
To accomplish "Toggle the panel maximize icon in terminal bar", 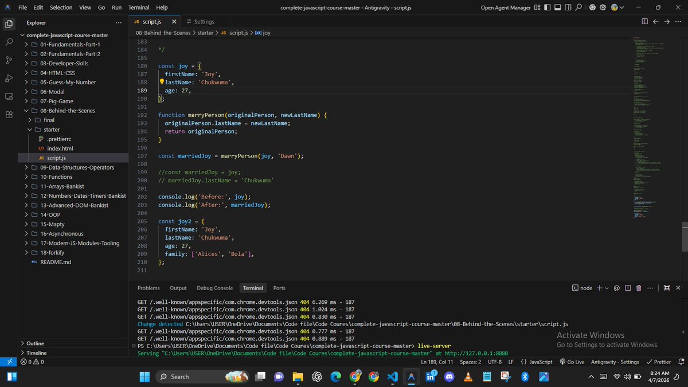I will point(667,288).
